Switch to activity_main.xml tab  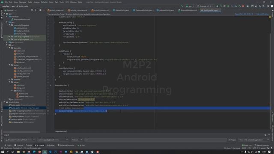[56, 10]
